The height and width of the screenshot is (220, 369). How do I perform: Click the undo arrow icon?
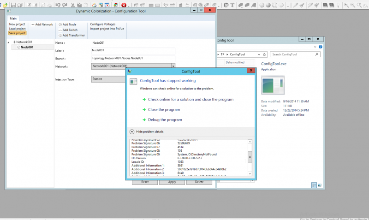[x=58, y=5]
